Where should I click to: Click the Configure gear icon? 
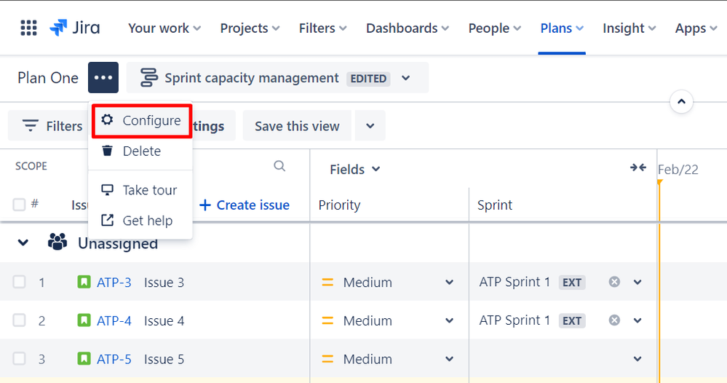click(x=107, y=119)
